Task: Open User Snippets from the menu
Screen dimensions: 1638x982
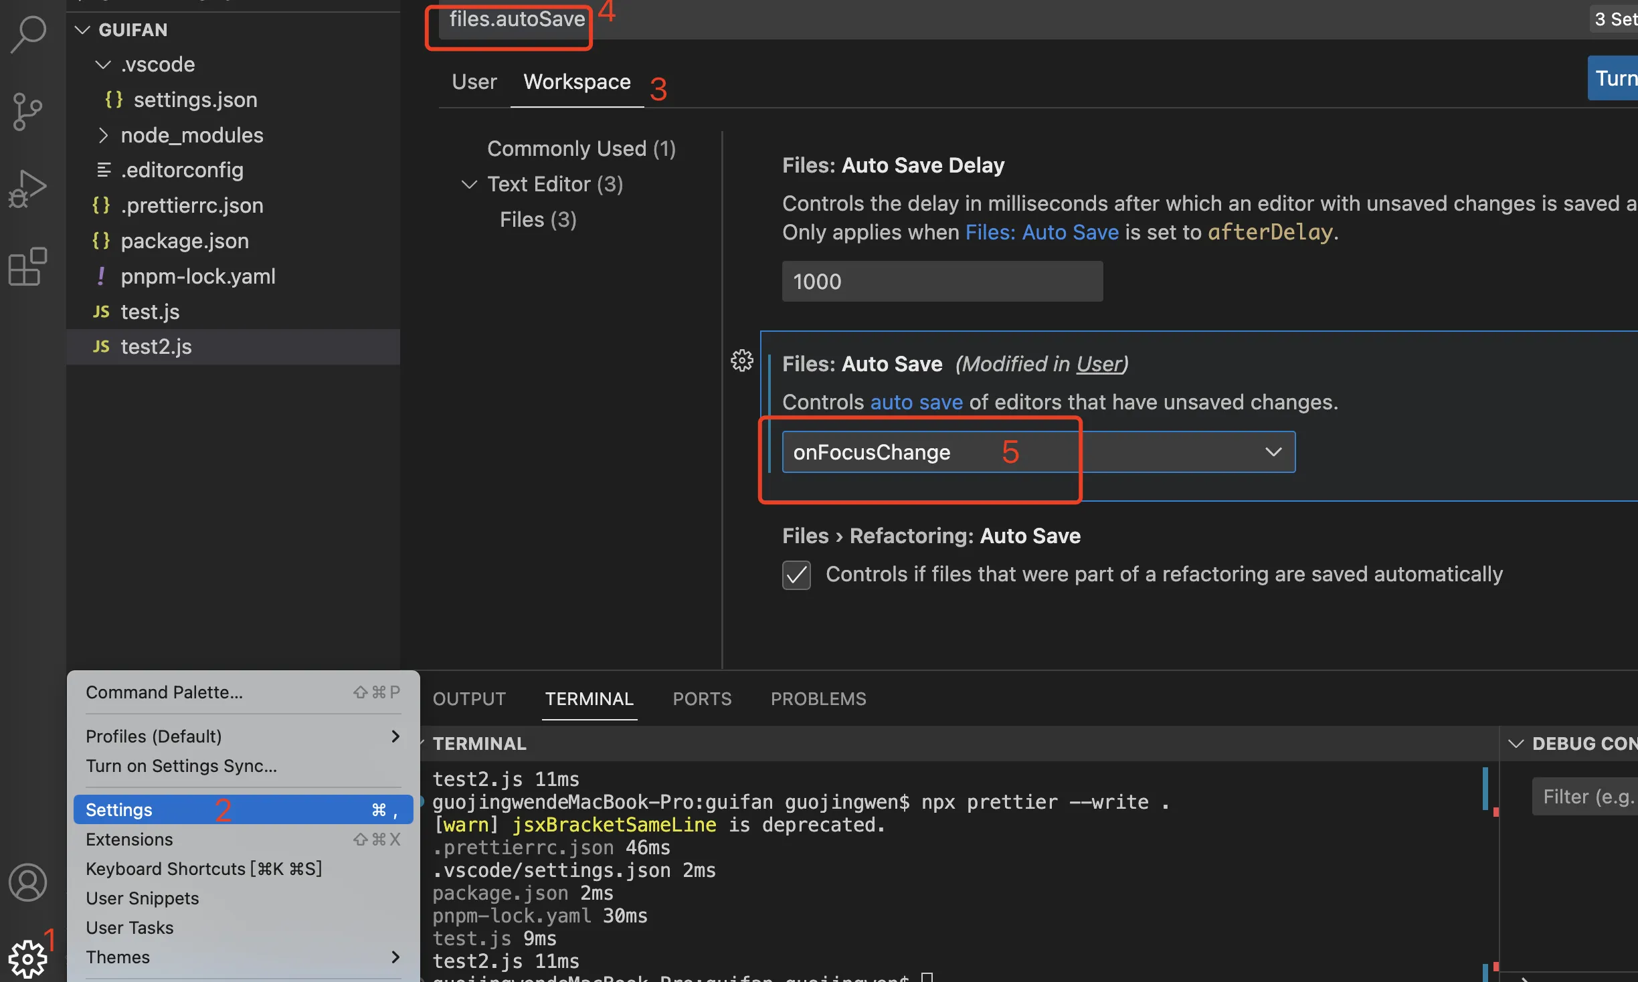Action: (x=244, y=898)
